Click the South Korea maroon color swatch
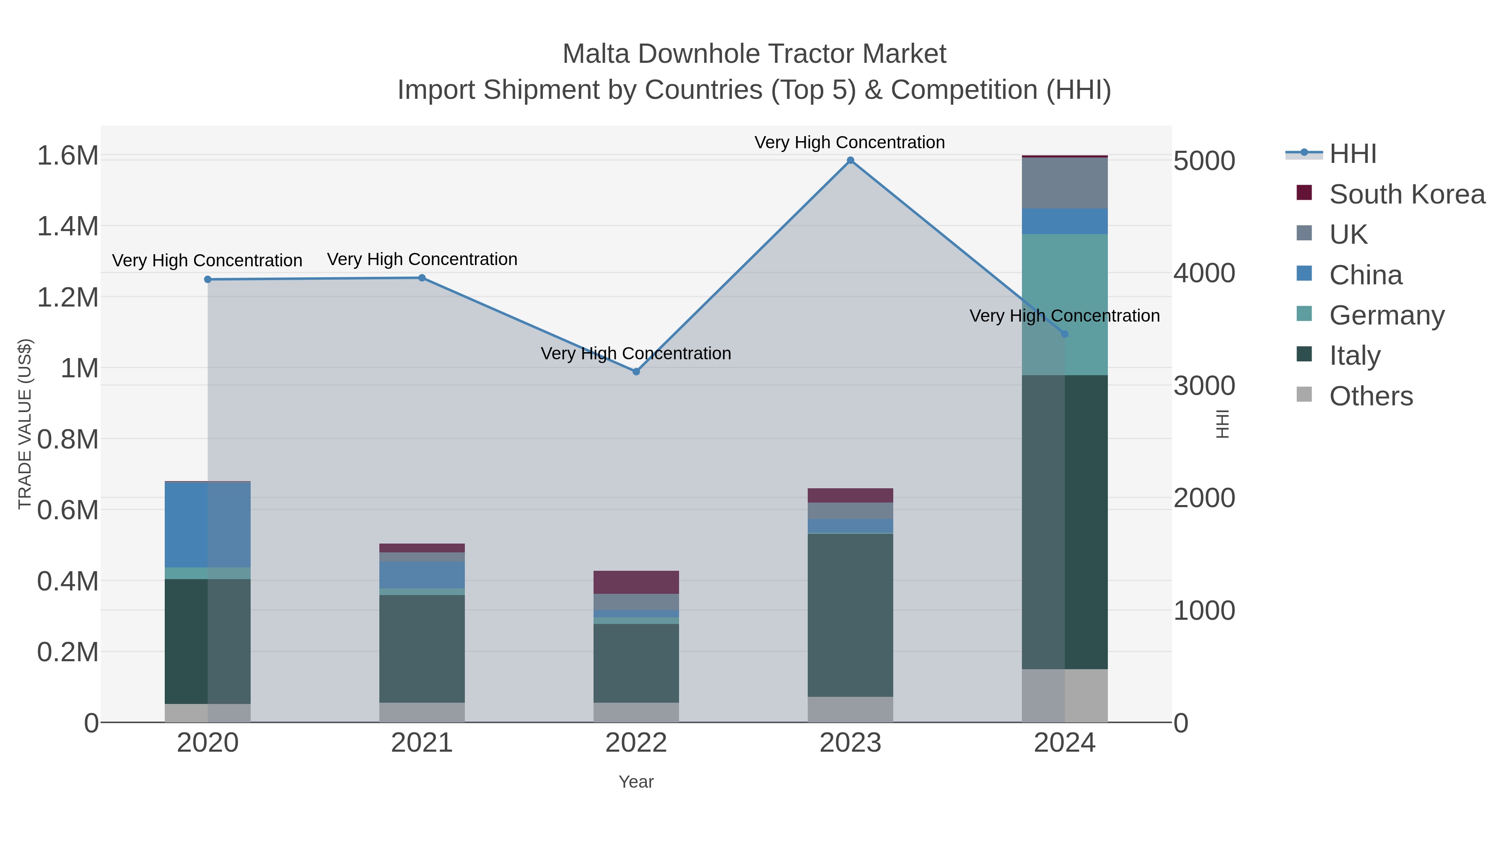 (1304, 193)
